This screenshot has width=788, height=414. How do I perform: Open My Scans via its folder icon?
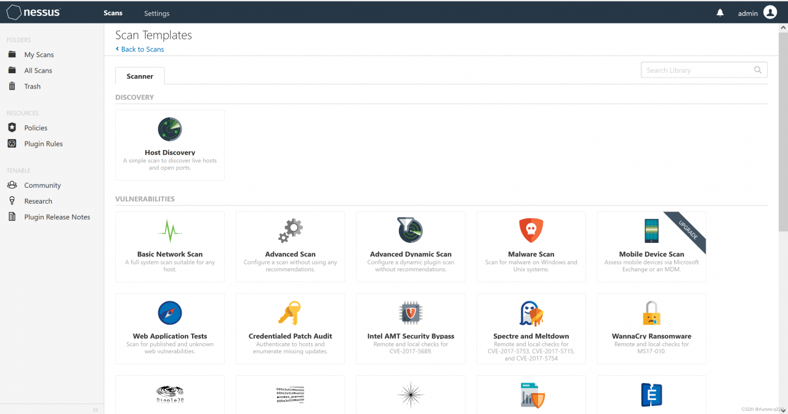[12, 54]
